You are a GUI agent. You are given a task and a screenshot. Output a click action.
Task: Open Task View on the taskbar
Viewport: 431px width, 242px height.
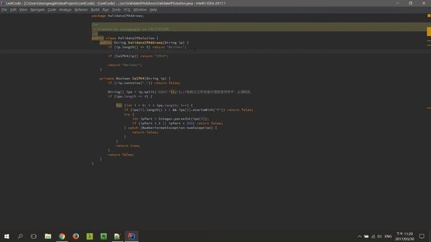coord(34,236)
